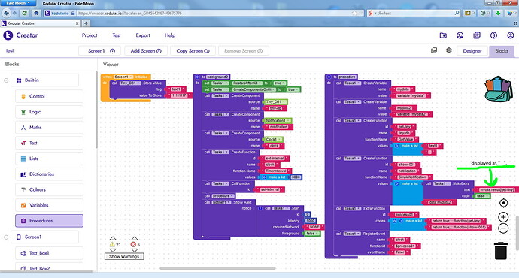The image size is (519, 278).
Task: Select the Lists blocks category
Action: (x=49, y=159)
